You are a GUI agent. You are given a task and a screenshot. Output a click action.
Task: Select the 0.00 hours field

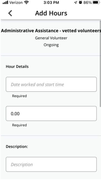[51, 114]
